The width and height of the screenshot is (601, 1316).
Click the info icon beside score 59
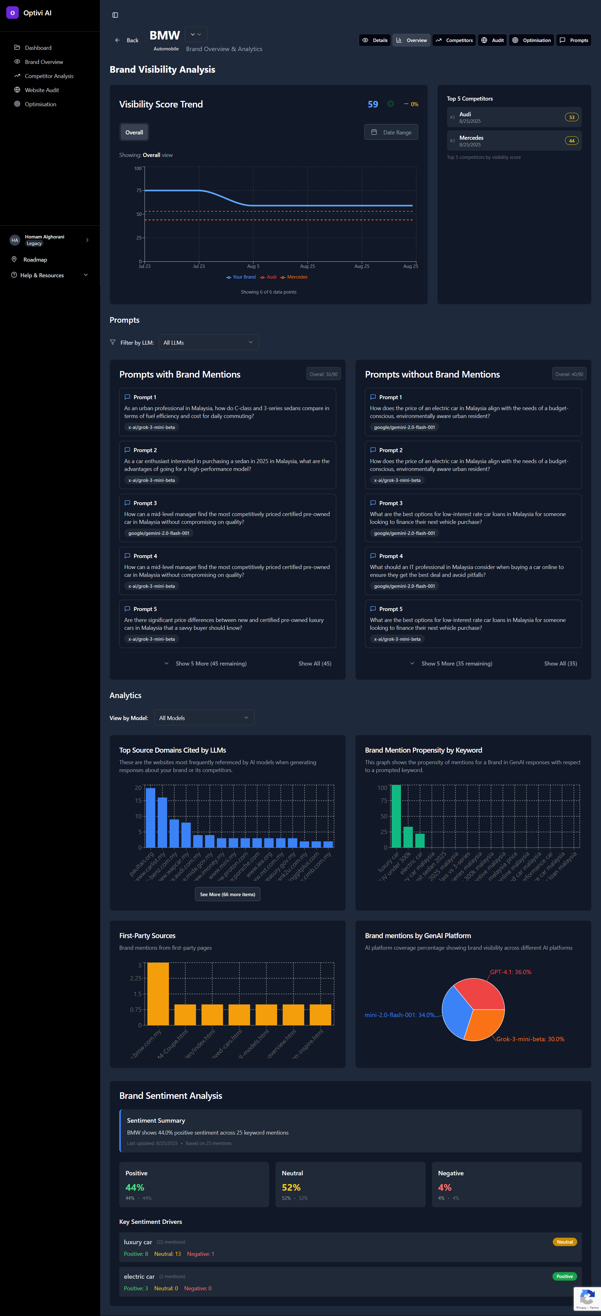tap(390, 104)
